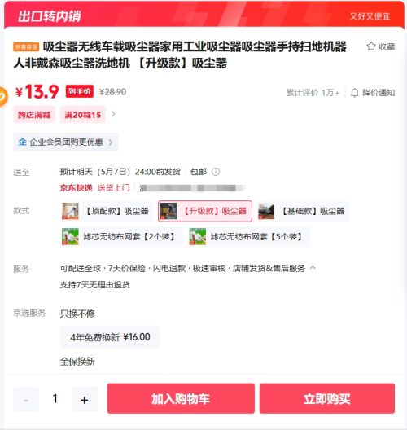
Task: Expand the 企业会员团购更优惠 arrow
Action: click(x=111, y=143)
